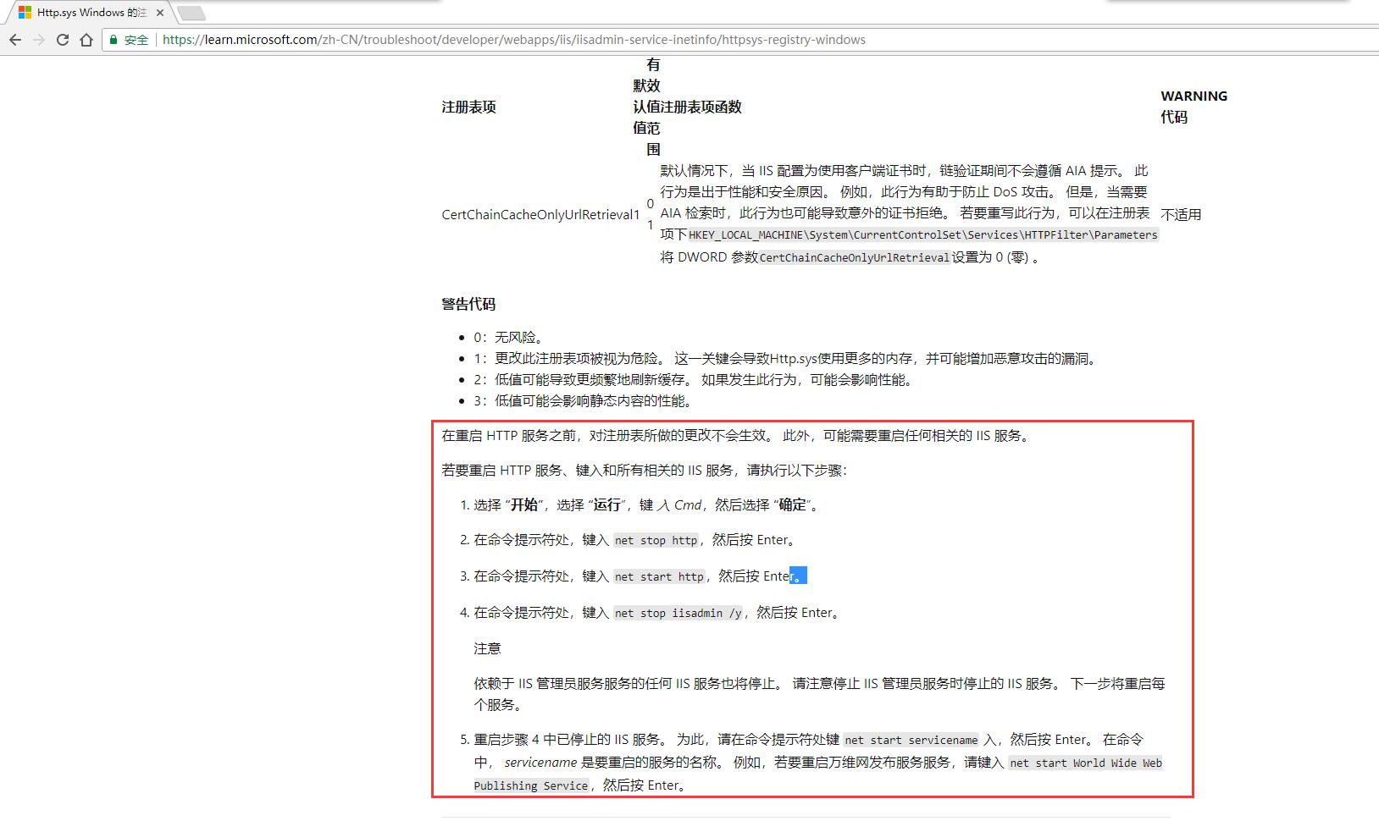The height and width of the screenshot is (821, 1379).
Task: Click the italic word servicename in step 5
Action: point(540,762)
